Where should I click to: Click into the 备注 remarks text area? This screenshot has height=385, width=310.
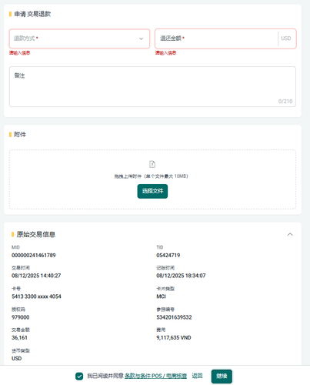pos(152,87)
